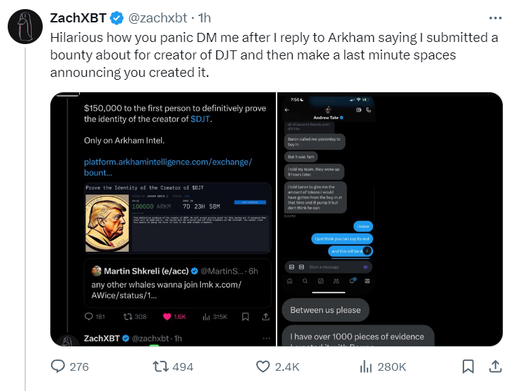Open left image with Arkham bounty screenshot

click(x=163, y=219)
